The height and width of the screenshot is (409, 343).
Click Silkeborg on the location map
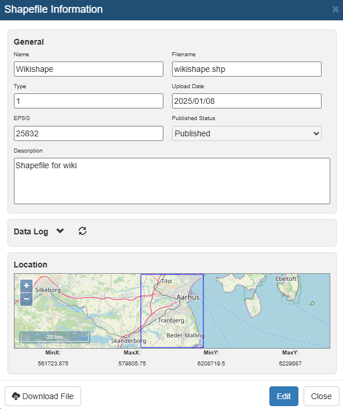point(48,290)
